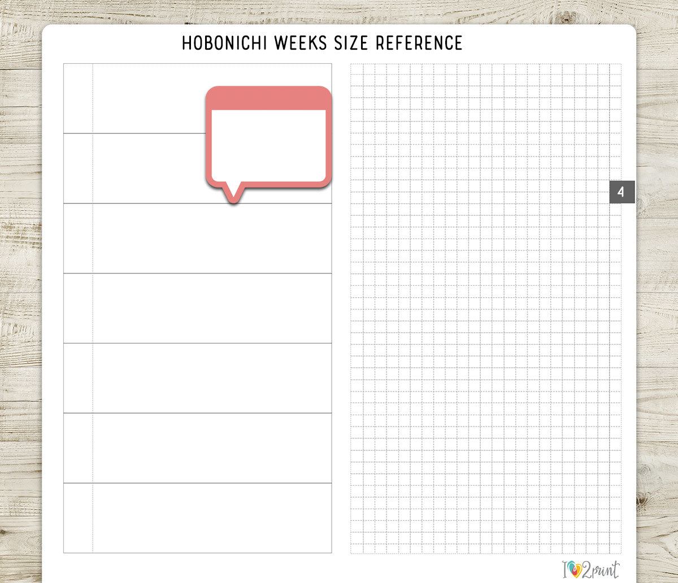Click the speech bubble's pointed tail
Image resolution: width=678 pixels, height=583 pixels.
[x=232, y=193]
